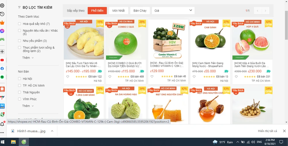The image size is (288, 146).
Task: Open the browser history clock icon
Action: point(2,14)
